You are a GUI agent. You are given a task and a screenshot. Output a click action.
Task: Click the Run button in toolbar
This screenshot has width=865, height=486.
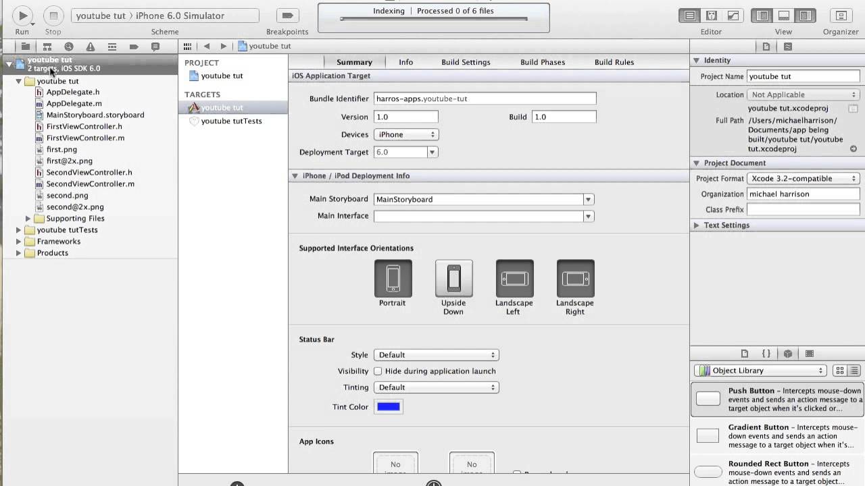pos(22,16)
